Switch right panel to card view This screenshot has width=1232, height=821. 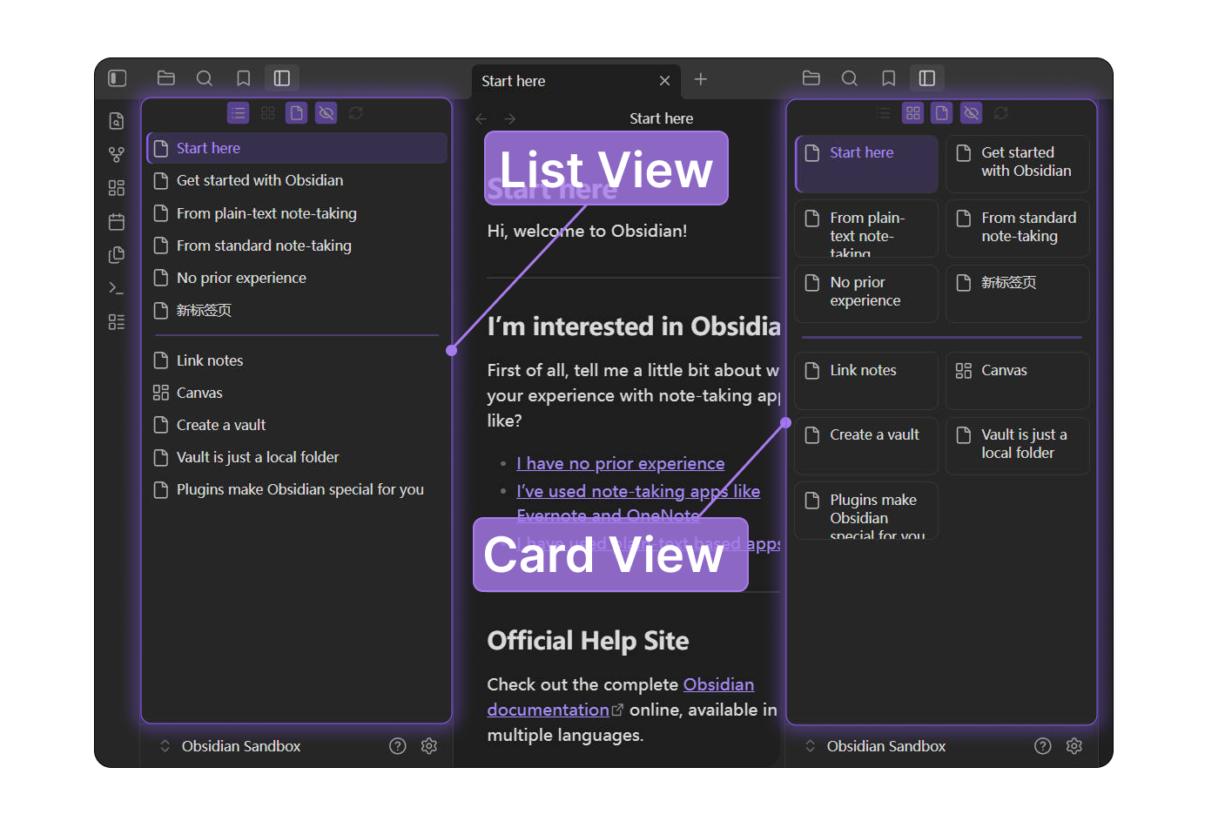[913, 113]
